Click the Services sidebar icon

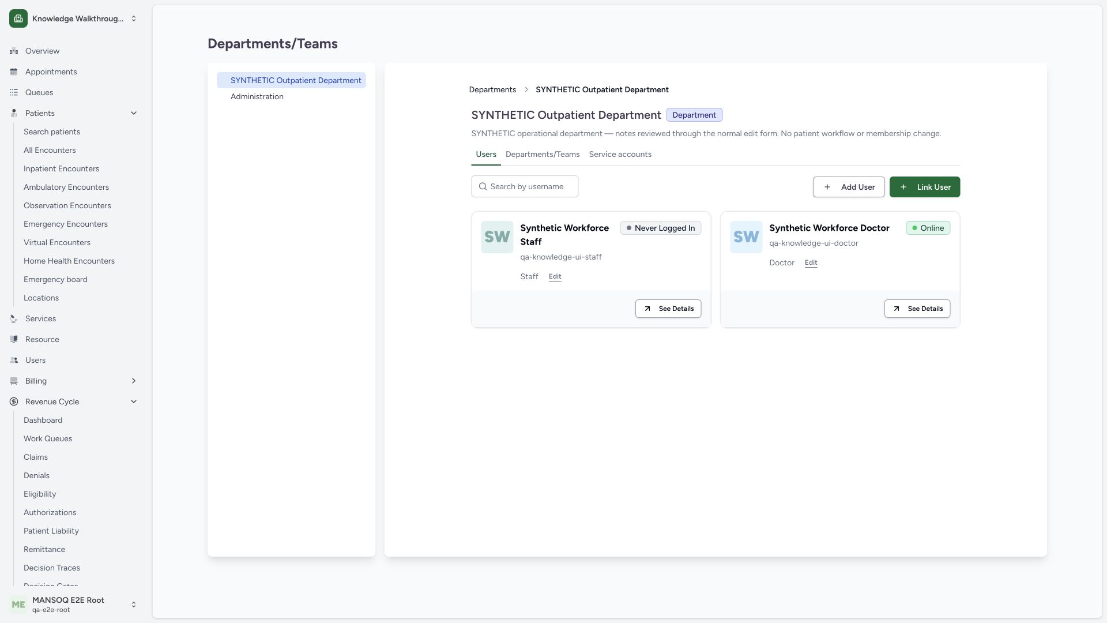click(14, 318)
